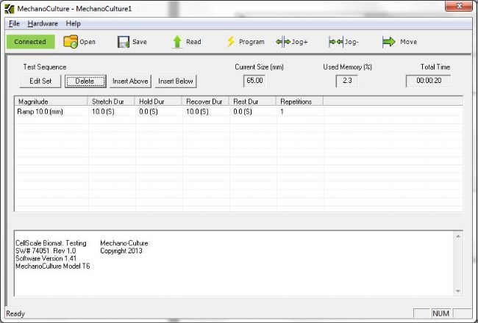Open the Help menu
The height and width of the screenshot is (323, 478).
click(x=73, y=23)
